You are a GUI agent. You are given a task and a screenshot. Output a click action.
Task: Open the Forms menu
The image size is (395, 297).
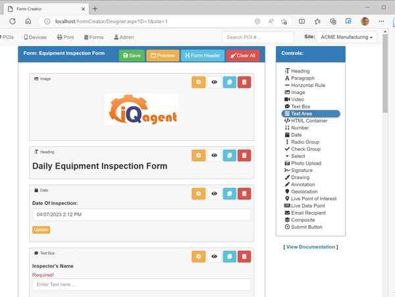coord(93,38)
